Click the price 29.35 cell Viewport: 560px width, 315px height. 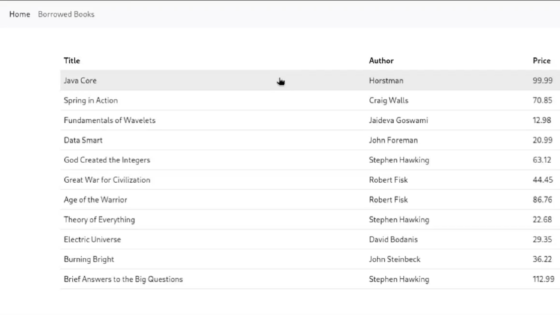(x=542, y=239)
